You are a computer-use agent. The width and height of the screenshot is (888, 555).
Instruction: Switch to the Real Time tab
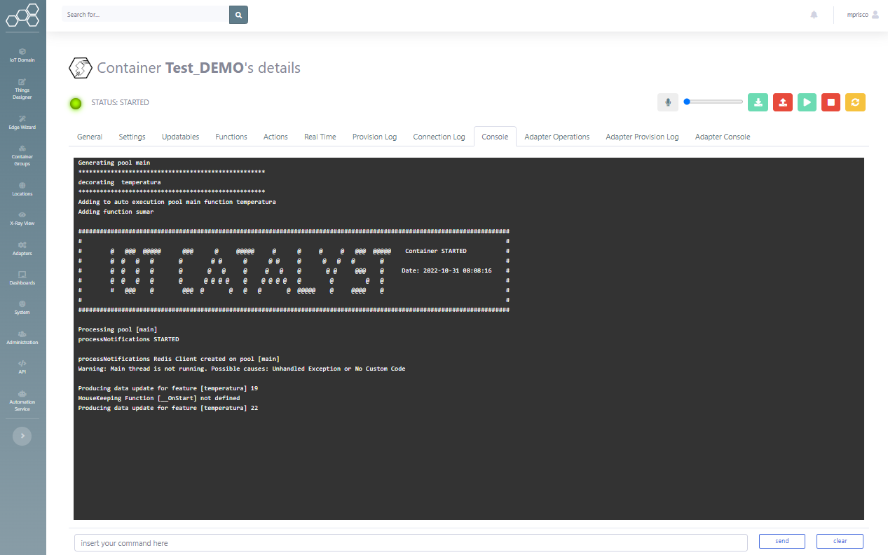[x=320, y=137]
